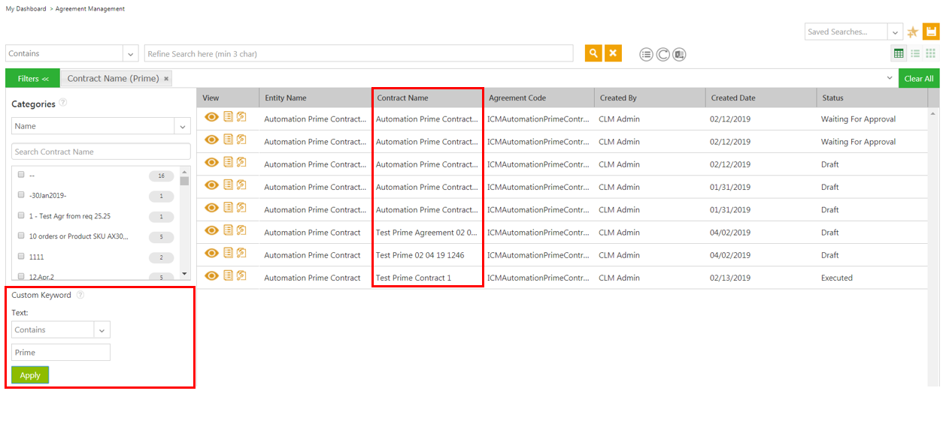Click the orange search magnifier button
943x430 pixels.
click(x=593, y=53)
